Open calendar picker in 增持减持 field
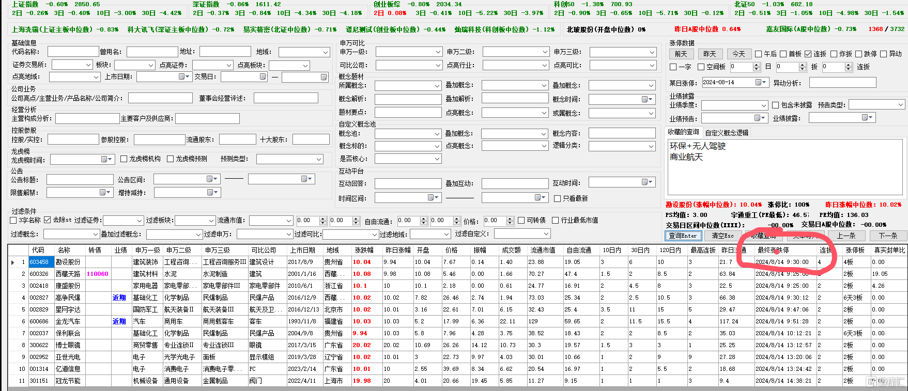Viewport: 908px width, 391px height. pyautogui.click(x=212, y=192)
